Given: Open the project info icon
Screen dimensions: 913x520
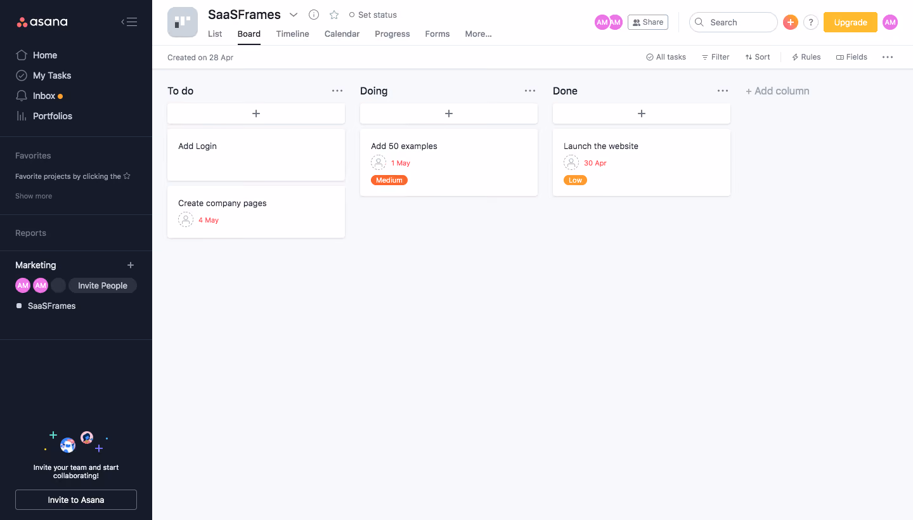Looking at the screenshot, I should [x=313, y=15].
